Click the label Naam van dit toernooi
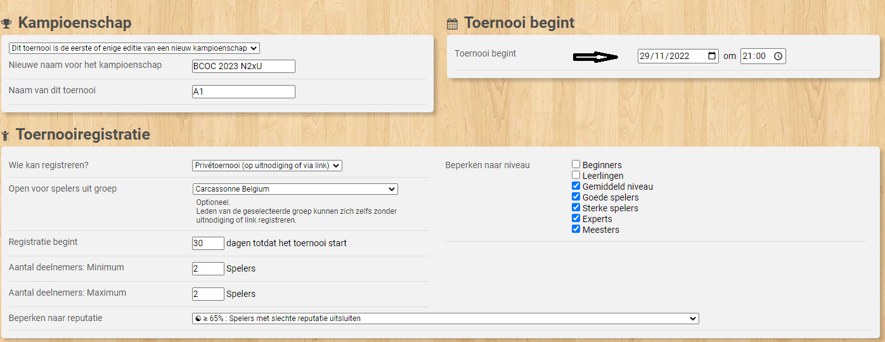The height and width of the screenshot is (342, 885). (x=52, y=90)
